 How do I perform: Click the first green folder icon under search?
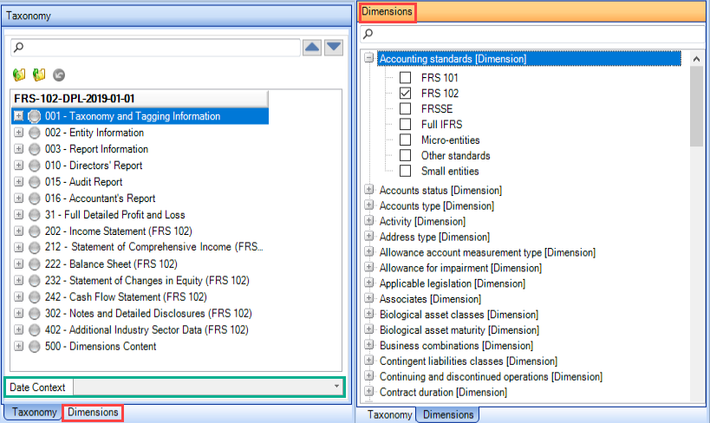tap(19, 75)
